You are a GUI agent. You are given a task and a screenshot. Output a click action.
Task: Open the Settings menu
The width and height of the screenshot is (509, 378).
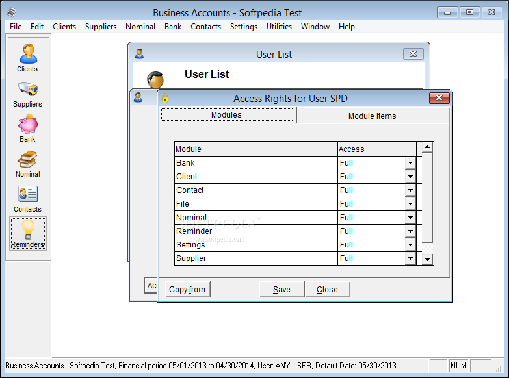pos(244,27)
